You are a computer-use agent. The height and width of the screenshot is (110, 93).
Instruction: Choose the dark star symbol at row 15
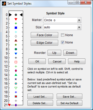(16, 79)
